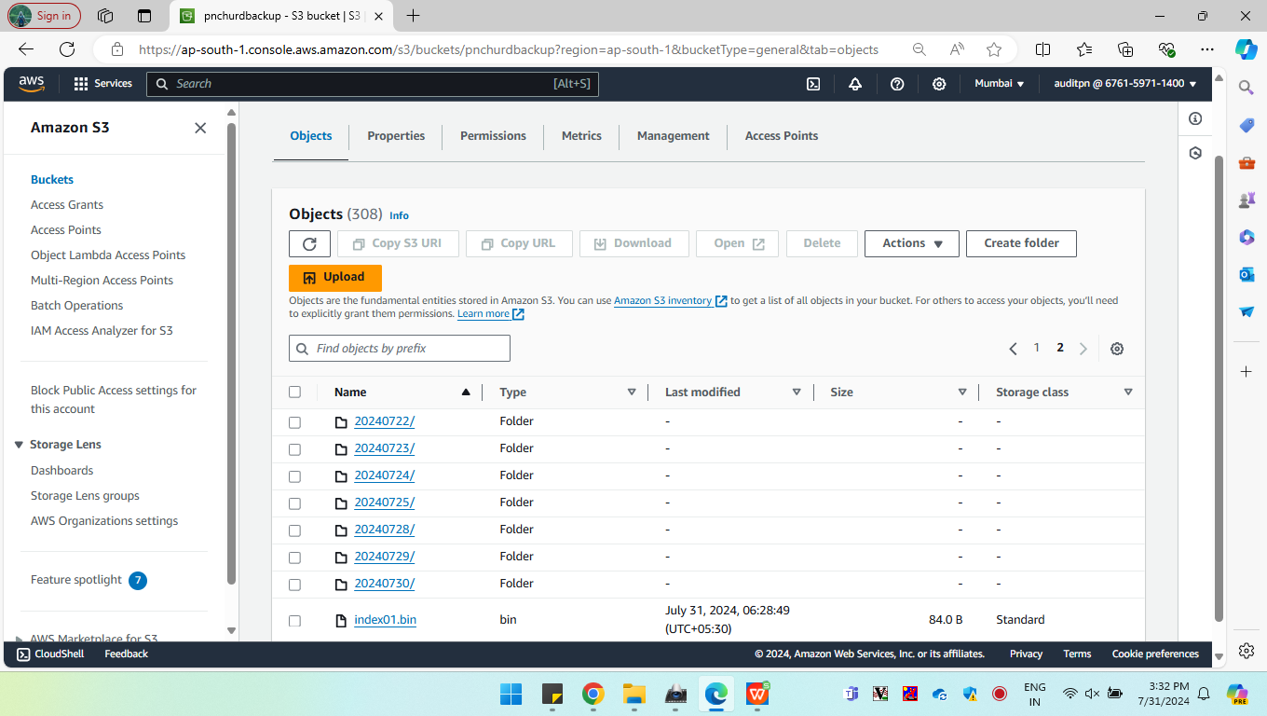The image size is (1267, 716).
Task: Go to objects page 1
Action: (1036, 348)
